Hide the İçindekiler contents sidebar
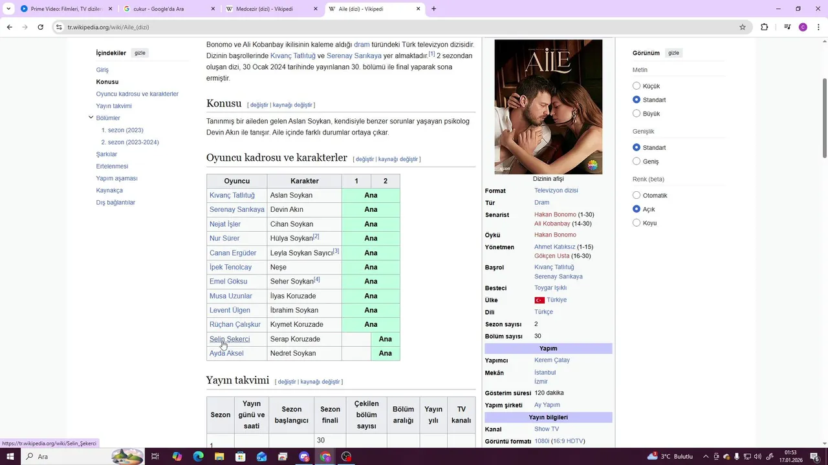828x465 pixels. coord(140,53)
